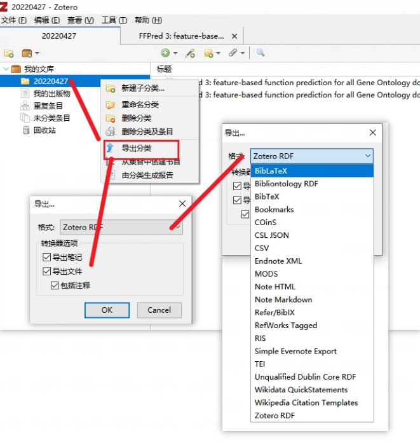Select CSV format
This screenshot has height=447, width=420.
[312, 248]
